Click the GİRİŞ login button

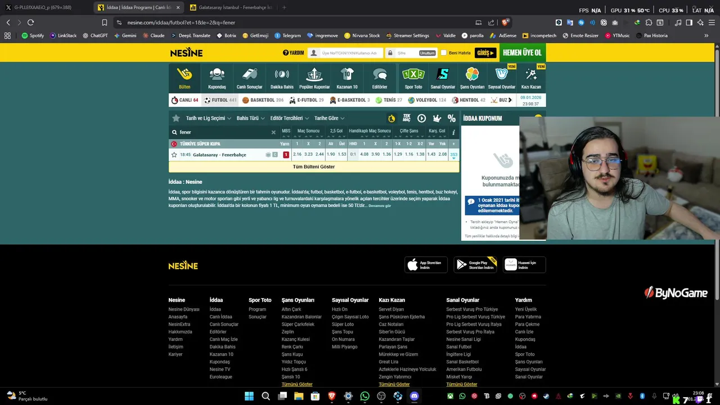(485, 53)
